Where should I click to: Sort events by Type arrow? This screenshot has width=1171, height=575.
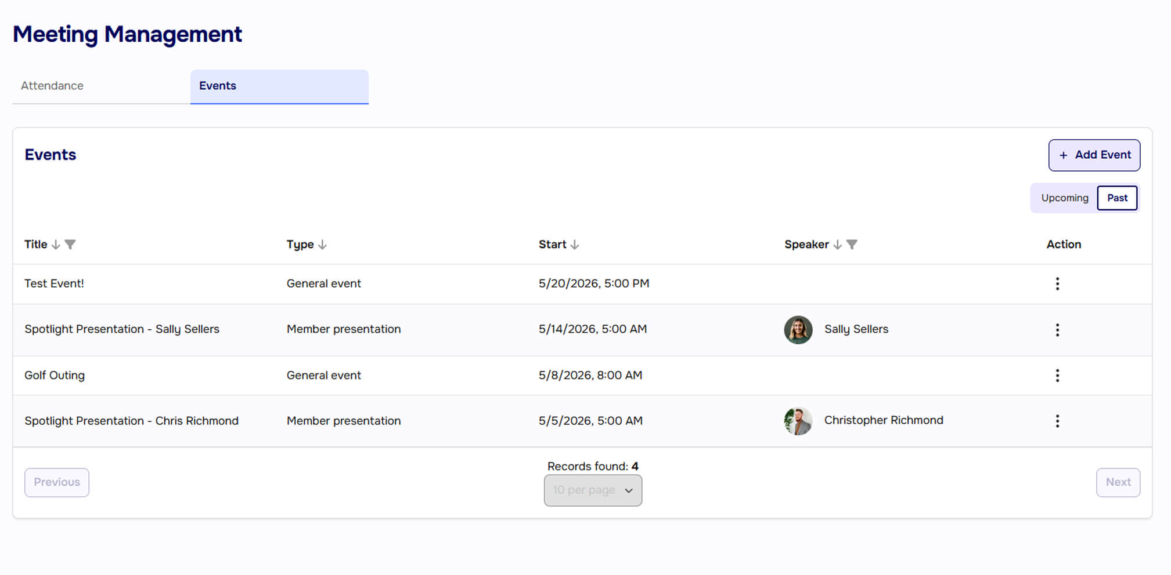[322, 245]
